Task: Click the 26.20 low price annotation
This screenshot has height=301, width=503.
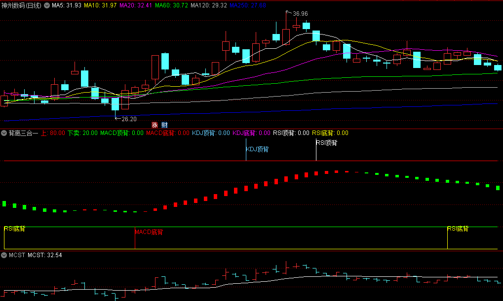Action: [129, 119]
